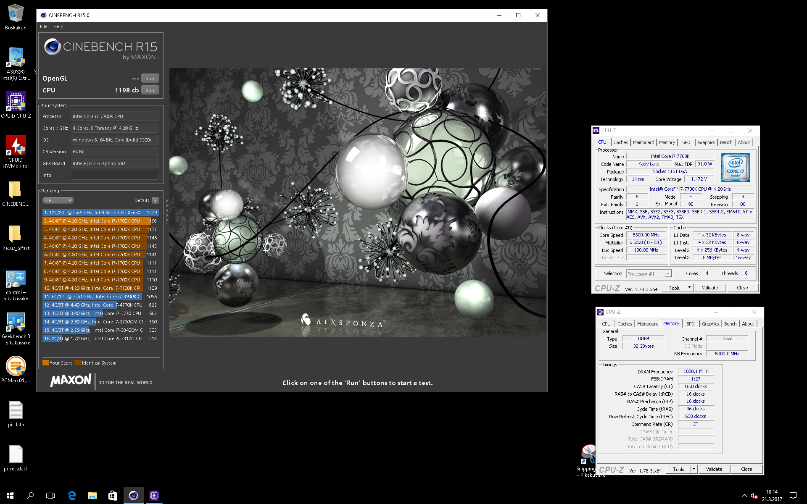Select the pi_data file on desktop

[16, 414]
